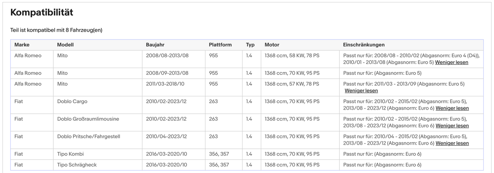Click the '2011/03-2018/10' Baujahr cell

[165, 84]
